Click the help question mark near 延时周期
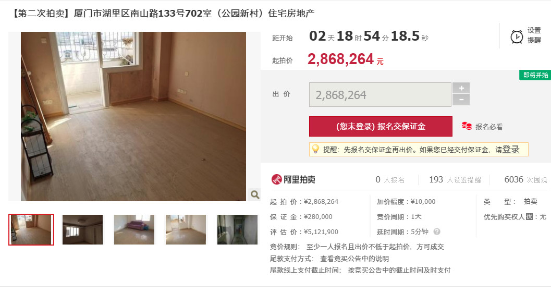This screenshot has height=293, width=551. coord(437,231)
